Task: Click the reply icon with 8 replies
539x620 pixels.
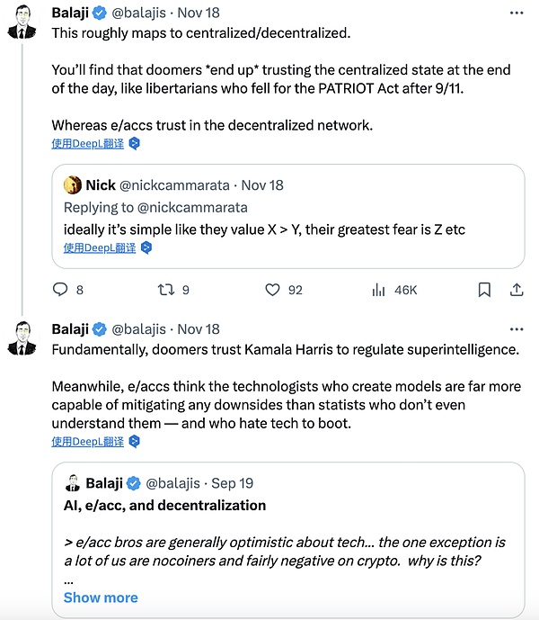Action: click(61, 290)
